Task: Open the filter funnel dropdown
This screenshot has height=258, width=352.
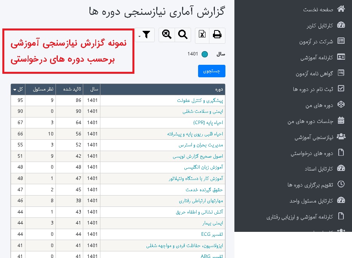Action: [145, 35]
